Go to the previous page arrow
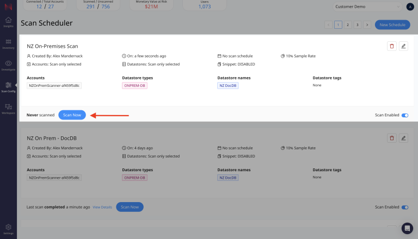This screenshot has width=418, height=239. pyautogui.click(x=328, y=24)
